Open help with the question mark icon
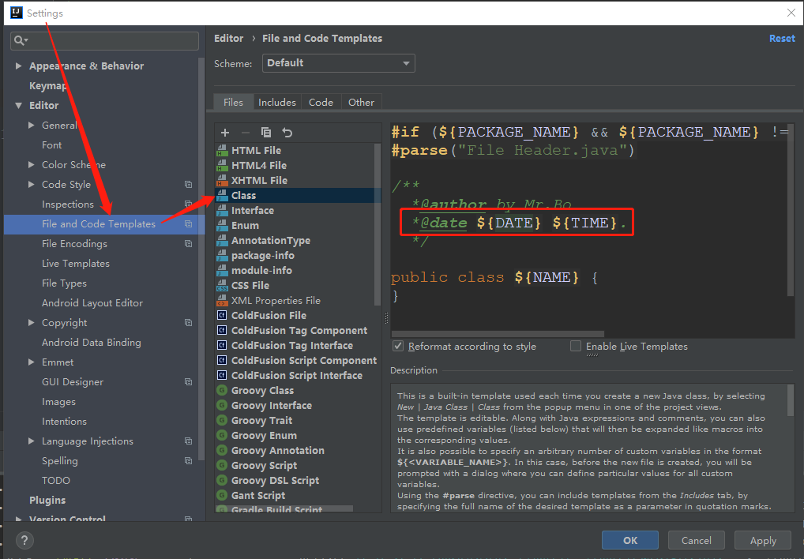This screenshot has height=559, width=804. [x=24, y=540]
